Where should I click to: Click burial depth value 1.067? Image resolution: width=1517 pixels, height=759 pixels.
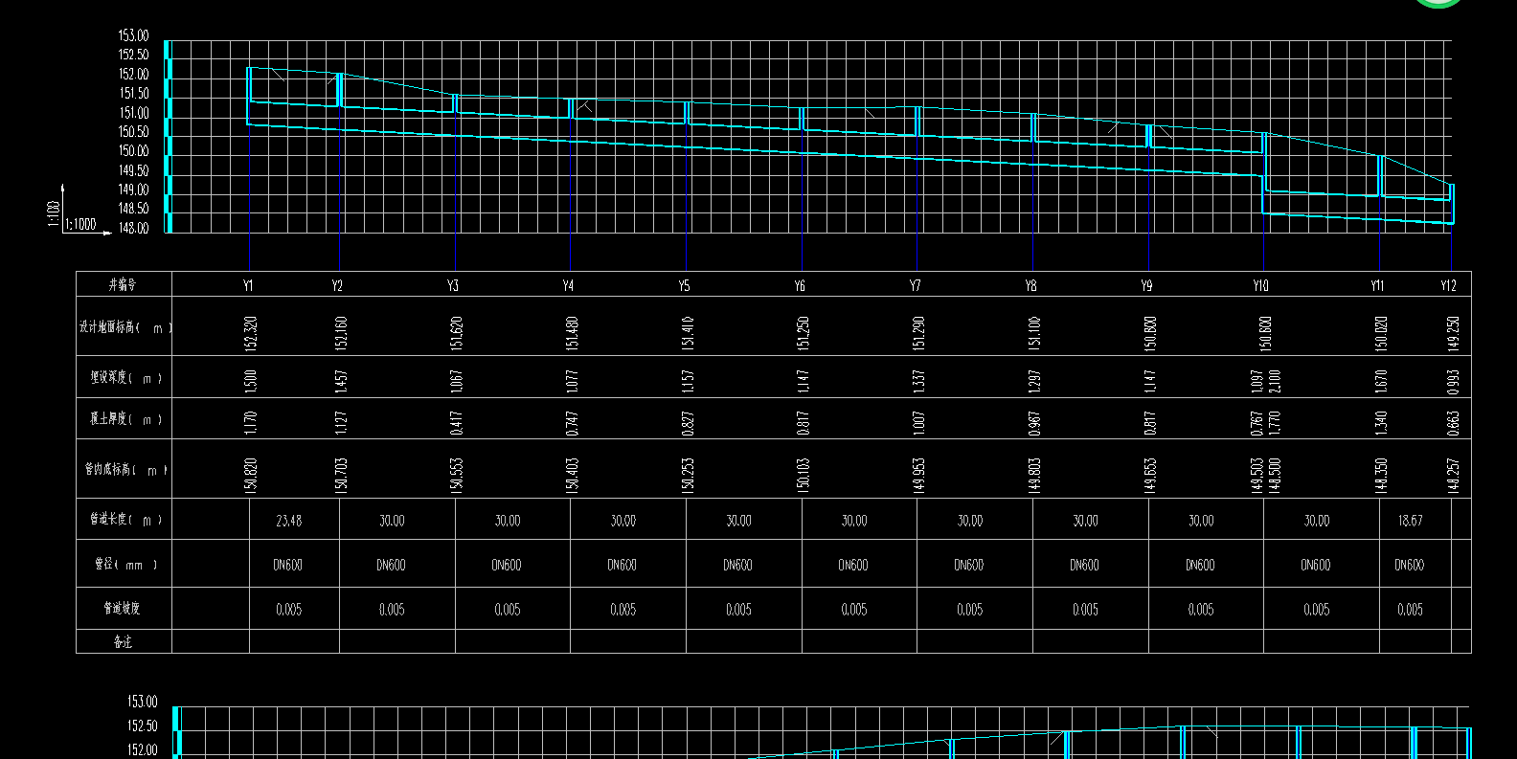(457, 381)
